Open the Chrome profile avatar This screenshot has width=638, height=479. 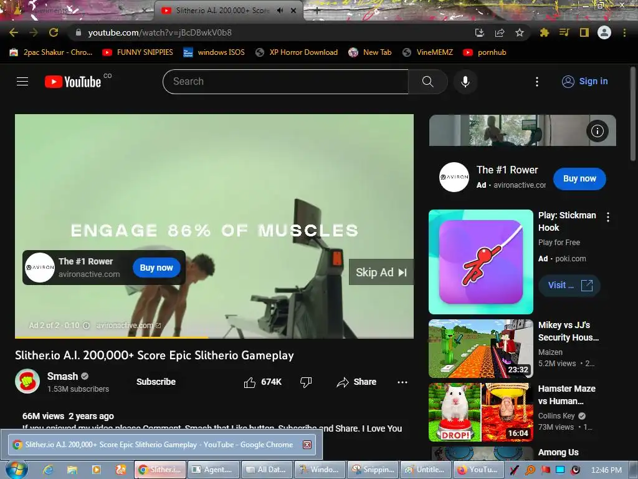click(604, 32)
